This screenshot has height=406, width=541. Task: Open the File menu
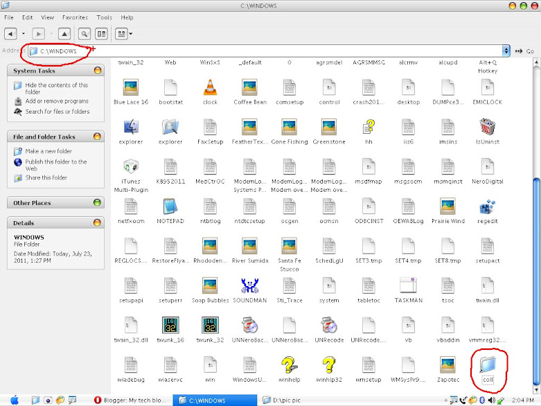pyautogui.click(x=9, y=17)
